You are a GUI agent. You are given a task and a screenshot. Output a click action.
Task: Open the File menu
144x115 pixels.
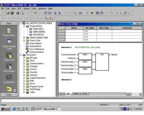coord(3,9)
